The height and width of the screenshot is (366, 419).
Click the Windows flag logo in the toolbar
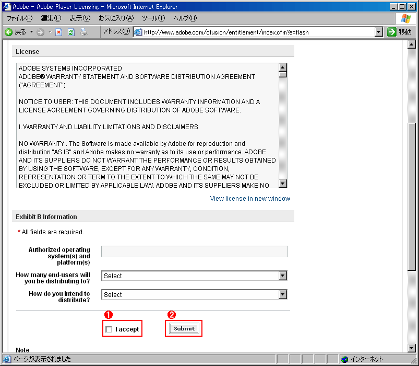[x=406, y=18]
